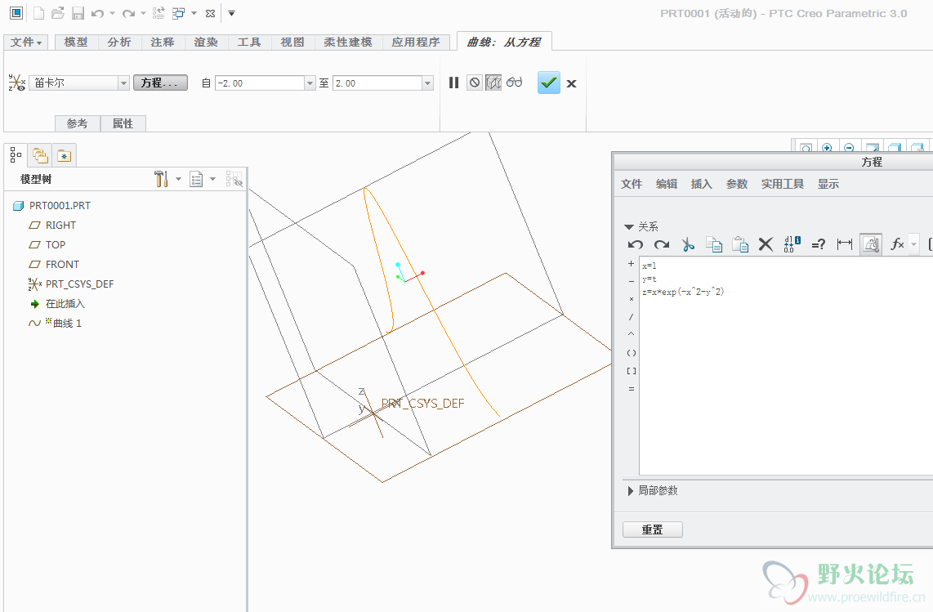Insert function with fx icon
933x612 pixels.
point(897,244)
